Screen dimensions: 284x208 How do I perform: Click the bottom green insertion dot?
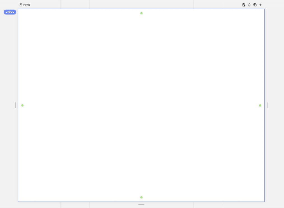(x=141, y=197)
